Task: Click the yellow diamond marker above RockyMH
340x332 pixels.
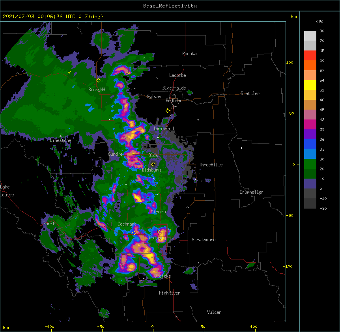Action: tap(99, 80)
